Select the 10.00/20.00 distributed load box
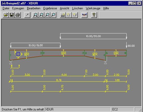Image resolution: width=143 pixels, height=112 pixels. [93, 36]
